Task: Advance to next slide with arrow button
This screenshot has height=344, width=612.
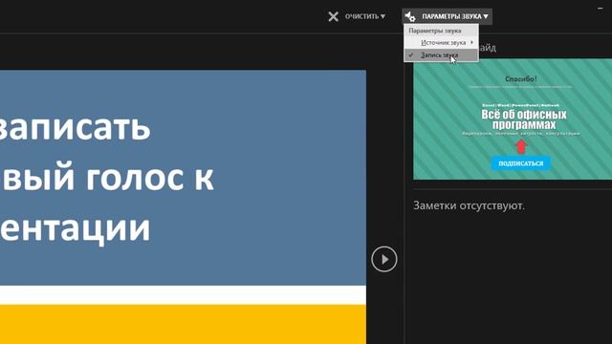Action: 384,259
